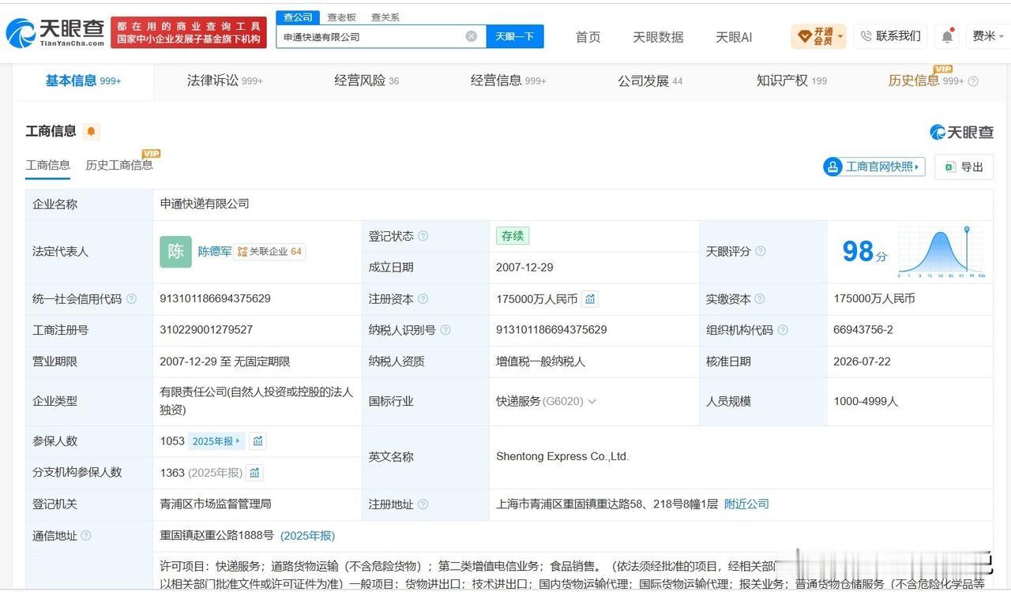Click the 陈 avatar of legal representative
Screen dimensions: 1011x592
(x=175, y=252)
